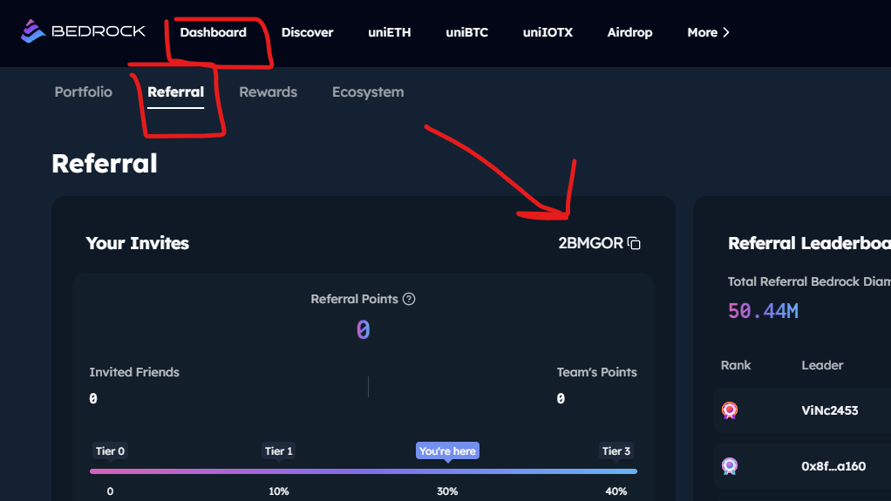Click the rank medal beside 0x8f...a160

(x=730, y=466)
